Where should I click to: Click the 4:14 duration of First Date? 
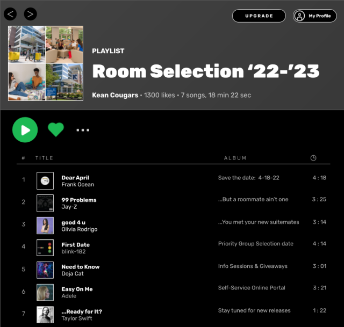pos(319,244)
